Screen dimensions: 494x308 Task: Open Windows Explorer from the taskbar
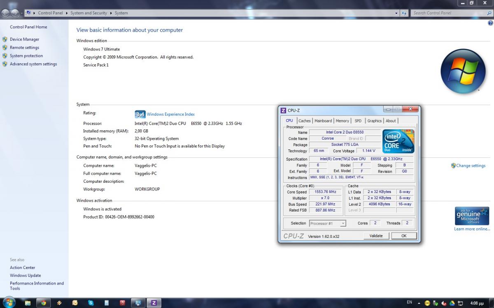click(x=28, y=303)
